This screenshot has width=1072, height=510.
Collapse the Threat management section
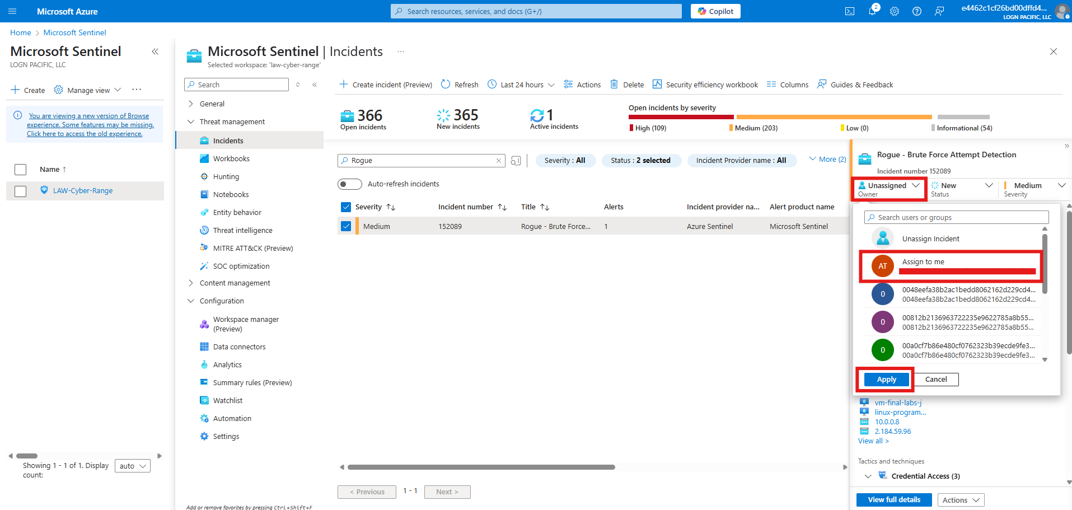[191, 122]
